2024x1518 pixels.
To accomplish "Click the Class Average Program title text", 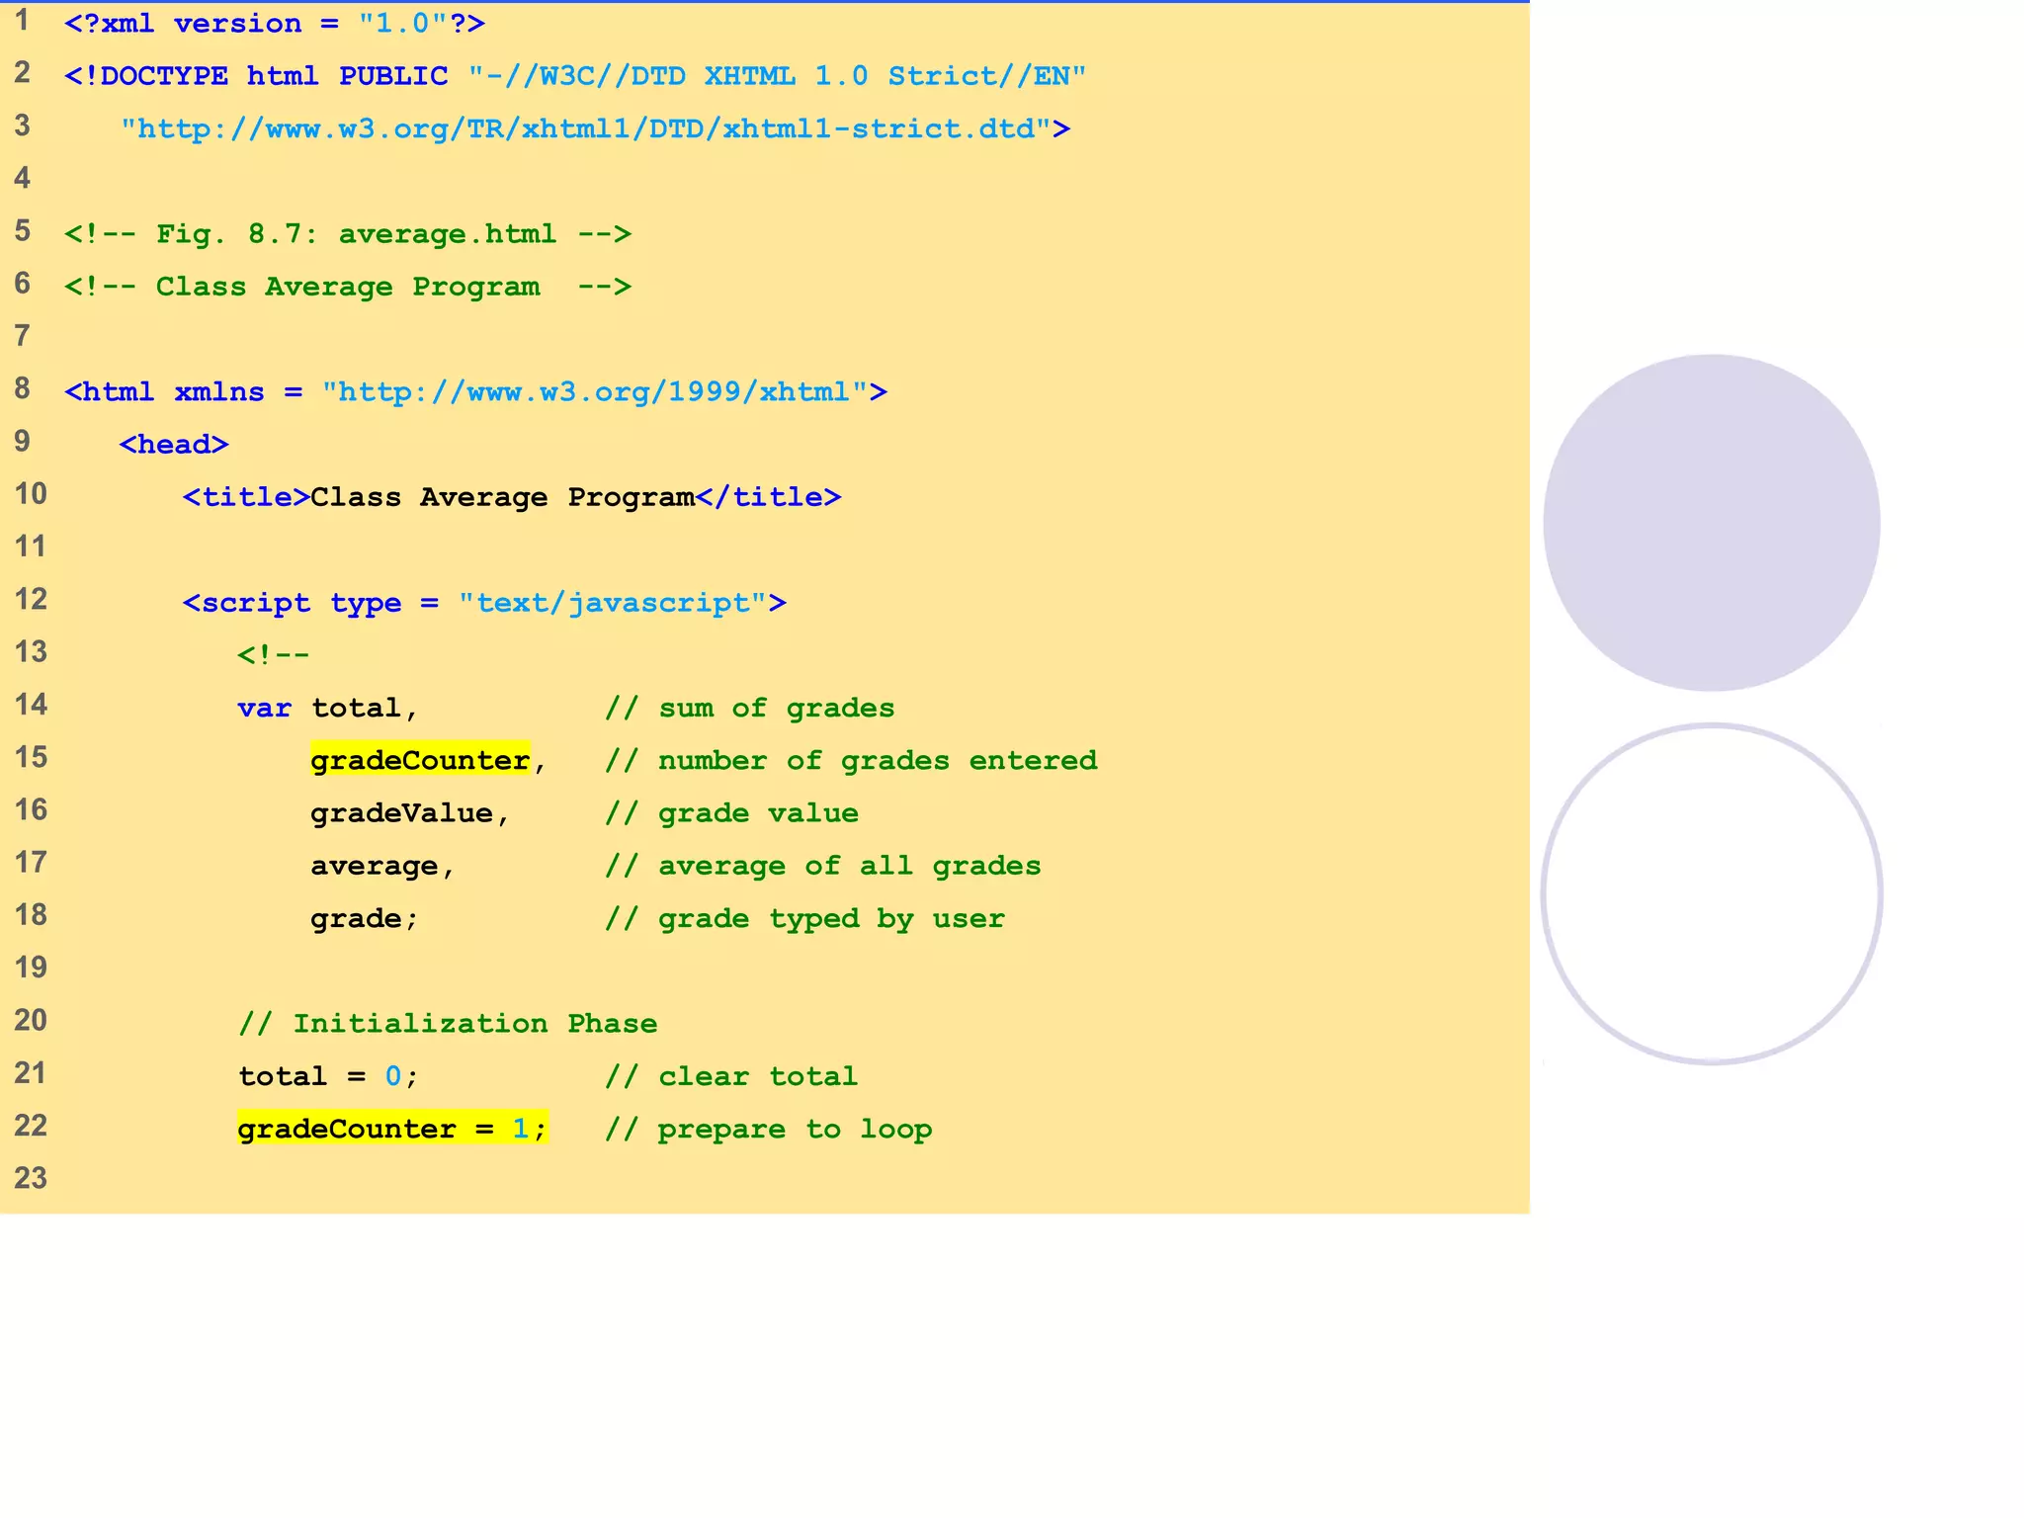I will tap(502, 497).
